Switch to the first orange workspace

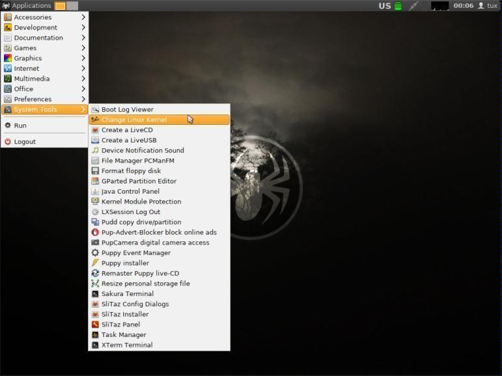coord(60,6)
